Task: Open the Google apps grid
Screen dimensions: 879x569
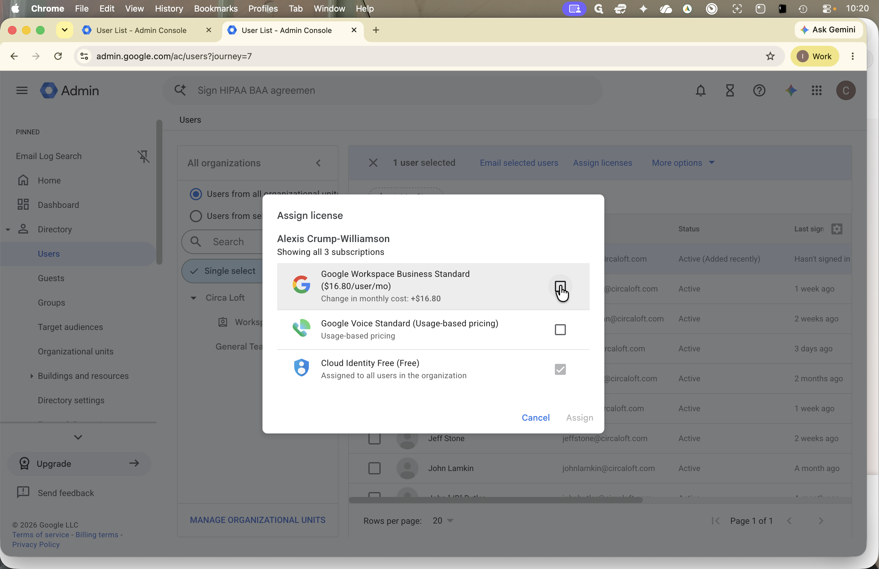Action: (816, 91)
